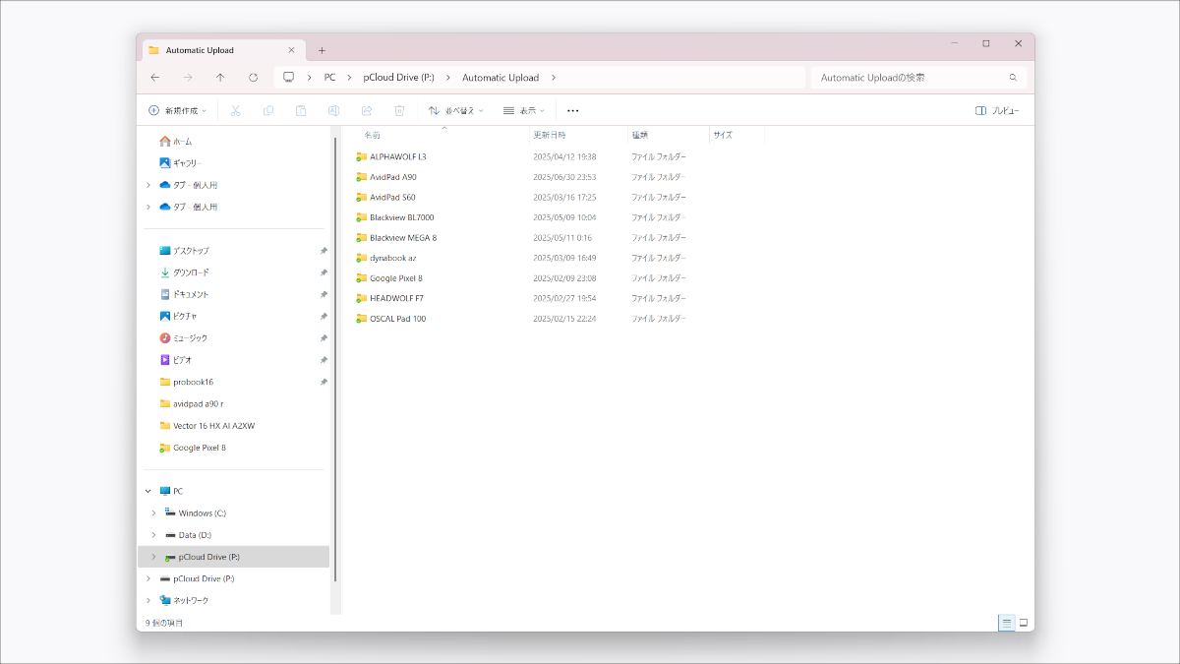Select the Blackview BL7000 folder

401,217
